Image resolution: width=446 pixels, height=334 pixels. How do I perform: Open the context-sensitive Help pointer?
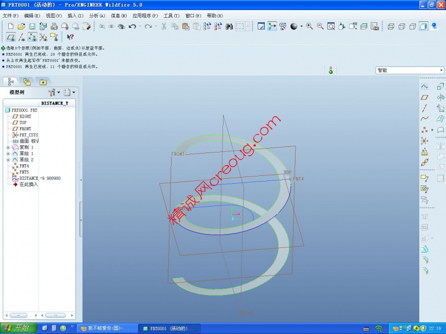click(x=70, y=37)
